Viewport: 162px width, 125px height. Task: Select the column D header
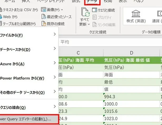[x=131, y=53]
